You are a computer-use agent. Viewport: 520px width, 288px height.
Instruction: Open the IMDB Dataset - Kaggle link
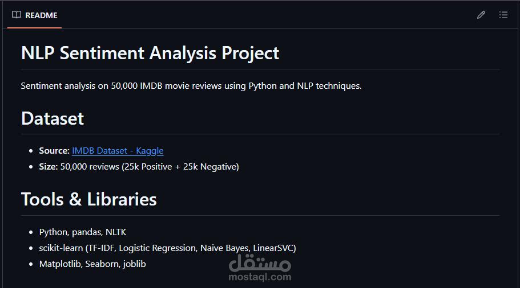118,151
